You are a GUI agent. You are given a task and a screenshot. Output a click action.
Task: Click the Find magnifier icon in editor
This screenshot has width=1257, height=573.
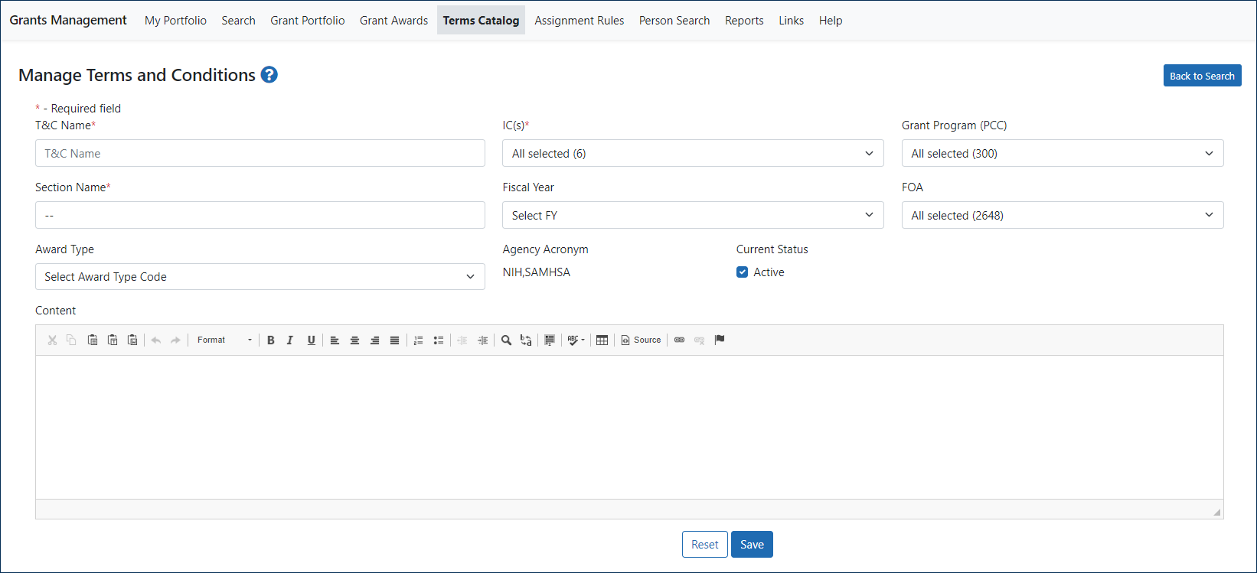506,340
